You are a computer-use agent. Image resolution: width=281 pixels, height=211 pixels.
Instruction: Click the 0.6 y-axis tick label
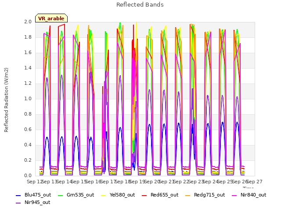(x=28, y=130)
